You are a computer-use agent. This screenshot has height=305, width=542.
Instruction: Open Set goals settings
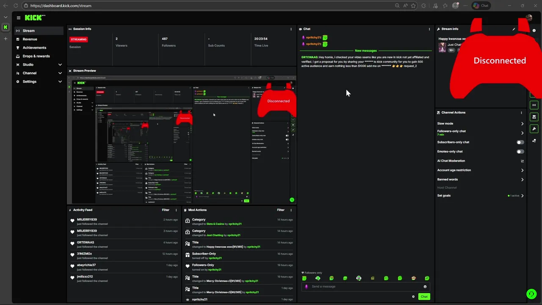click(480, 195)
